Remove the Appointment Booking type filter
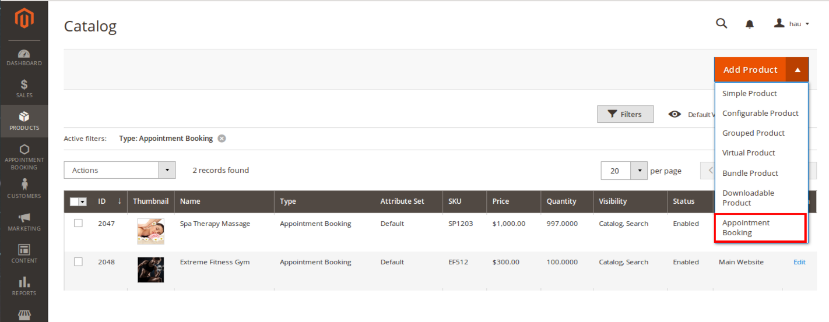Screen dimensions: 829x322 [x=222, y=139]
